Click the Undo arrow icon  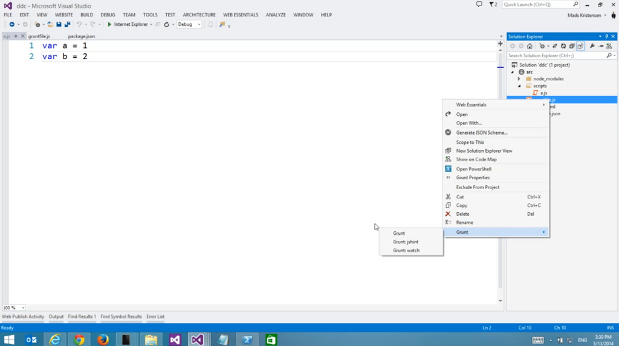click(x=79, y=25)
